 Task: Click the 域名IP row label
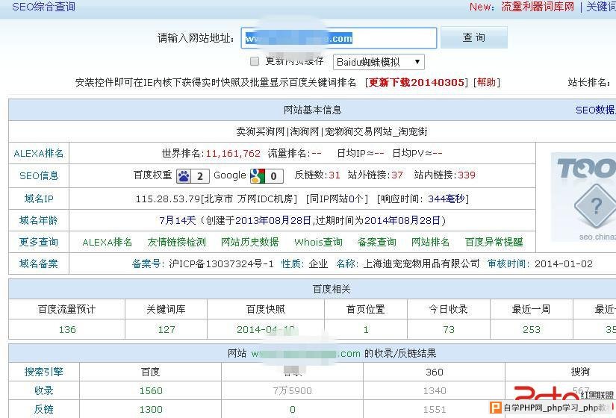click(39, 199)
